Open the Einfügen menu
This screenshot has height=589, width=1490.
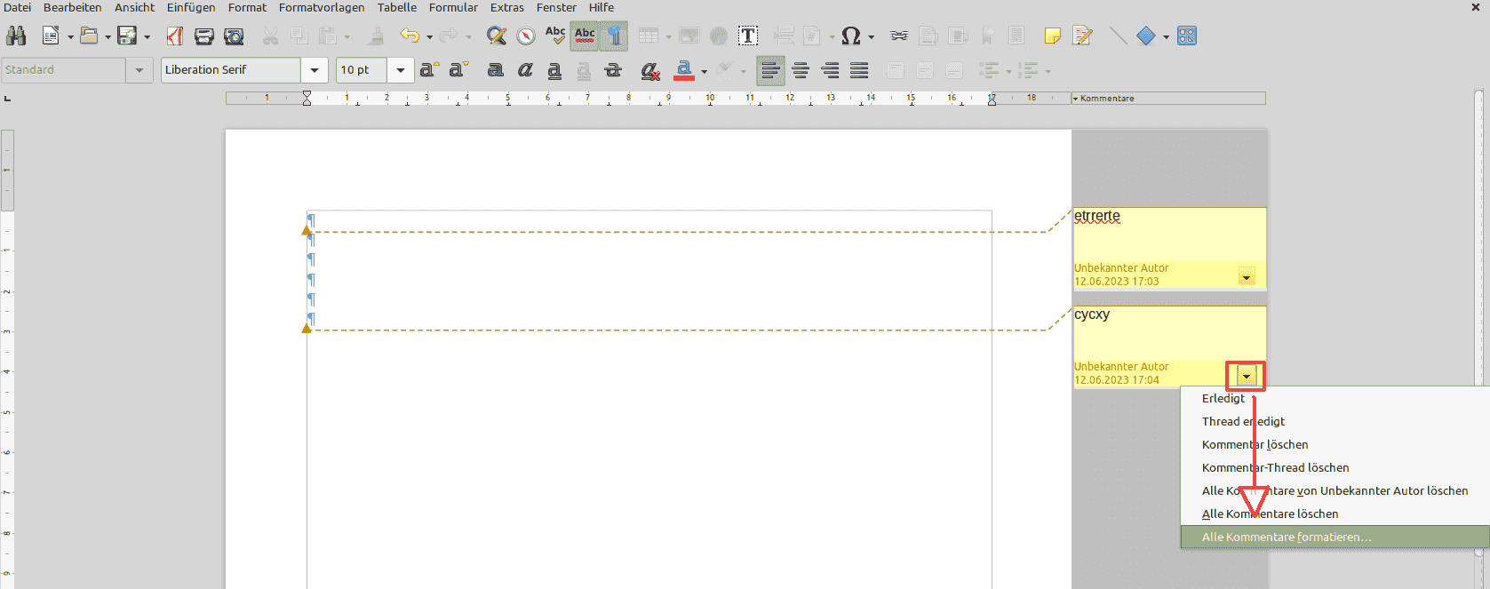[191, 7]
